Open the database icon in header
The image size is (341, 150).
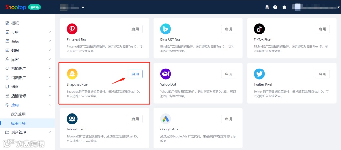[267, 7]
